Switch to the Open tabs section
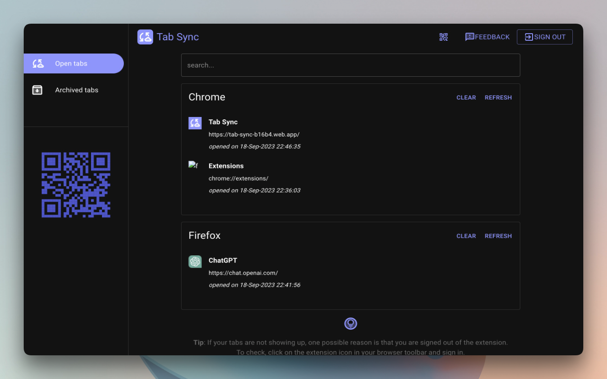The image size is (607, 379). tap(71, 63)
